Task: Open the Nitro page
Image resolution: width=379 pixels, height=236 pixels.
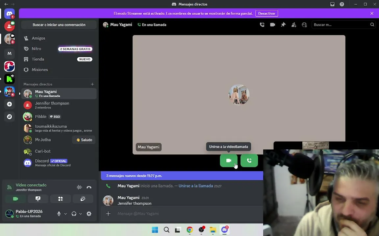Action: click(x=59, y=49)
